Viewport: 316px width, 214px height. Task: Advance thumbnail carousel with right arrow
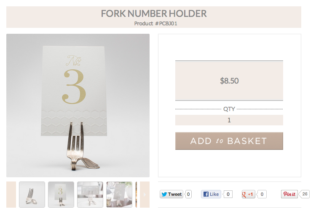coord(145,195)
